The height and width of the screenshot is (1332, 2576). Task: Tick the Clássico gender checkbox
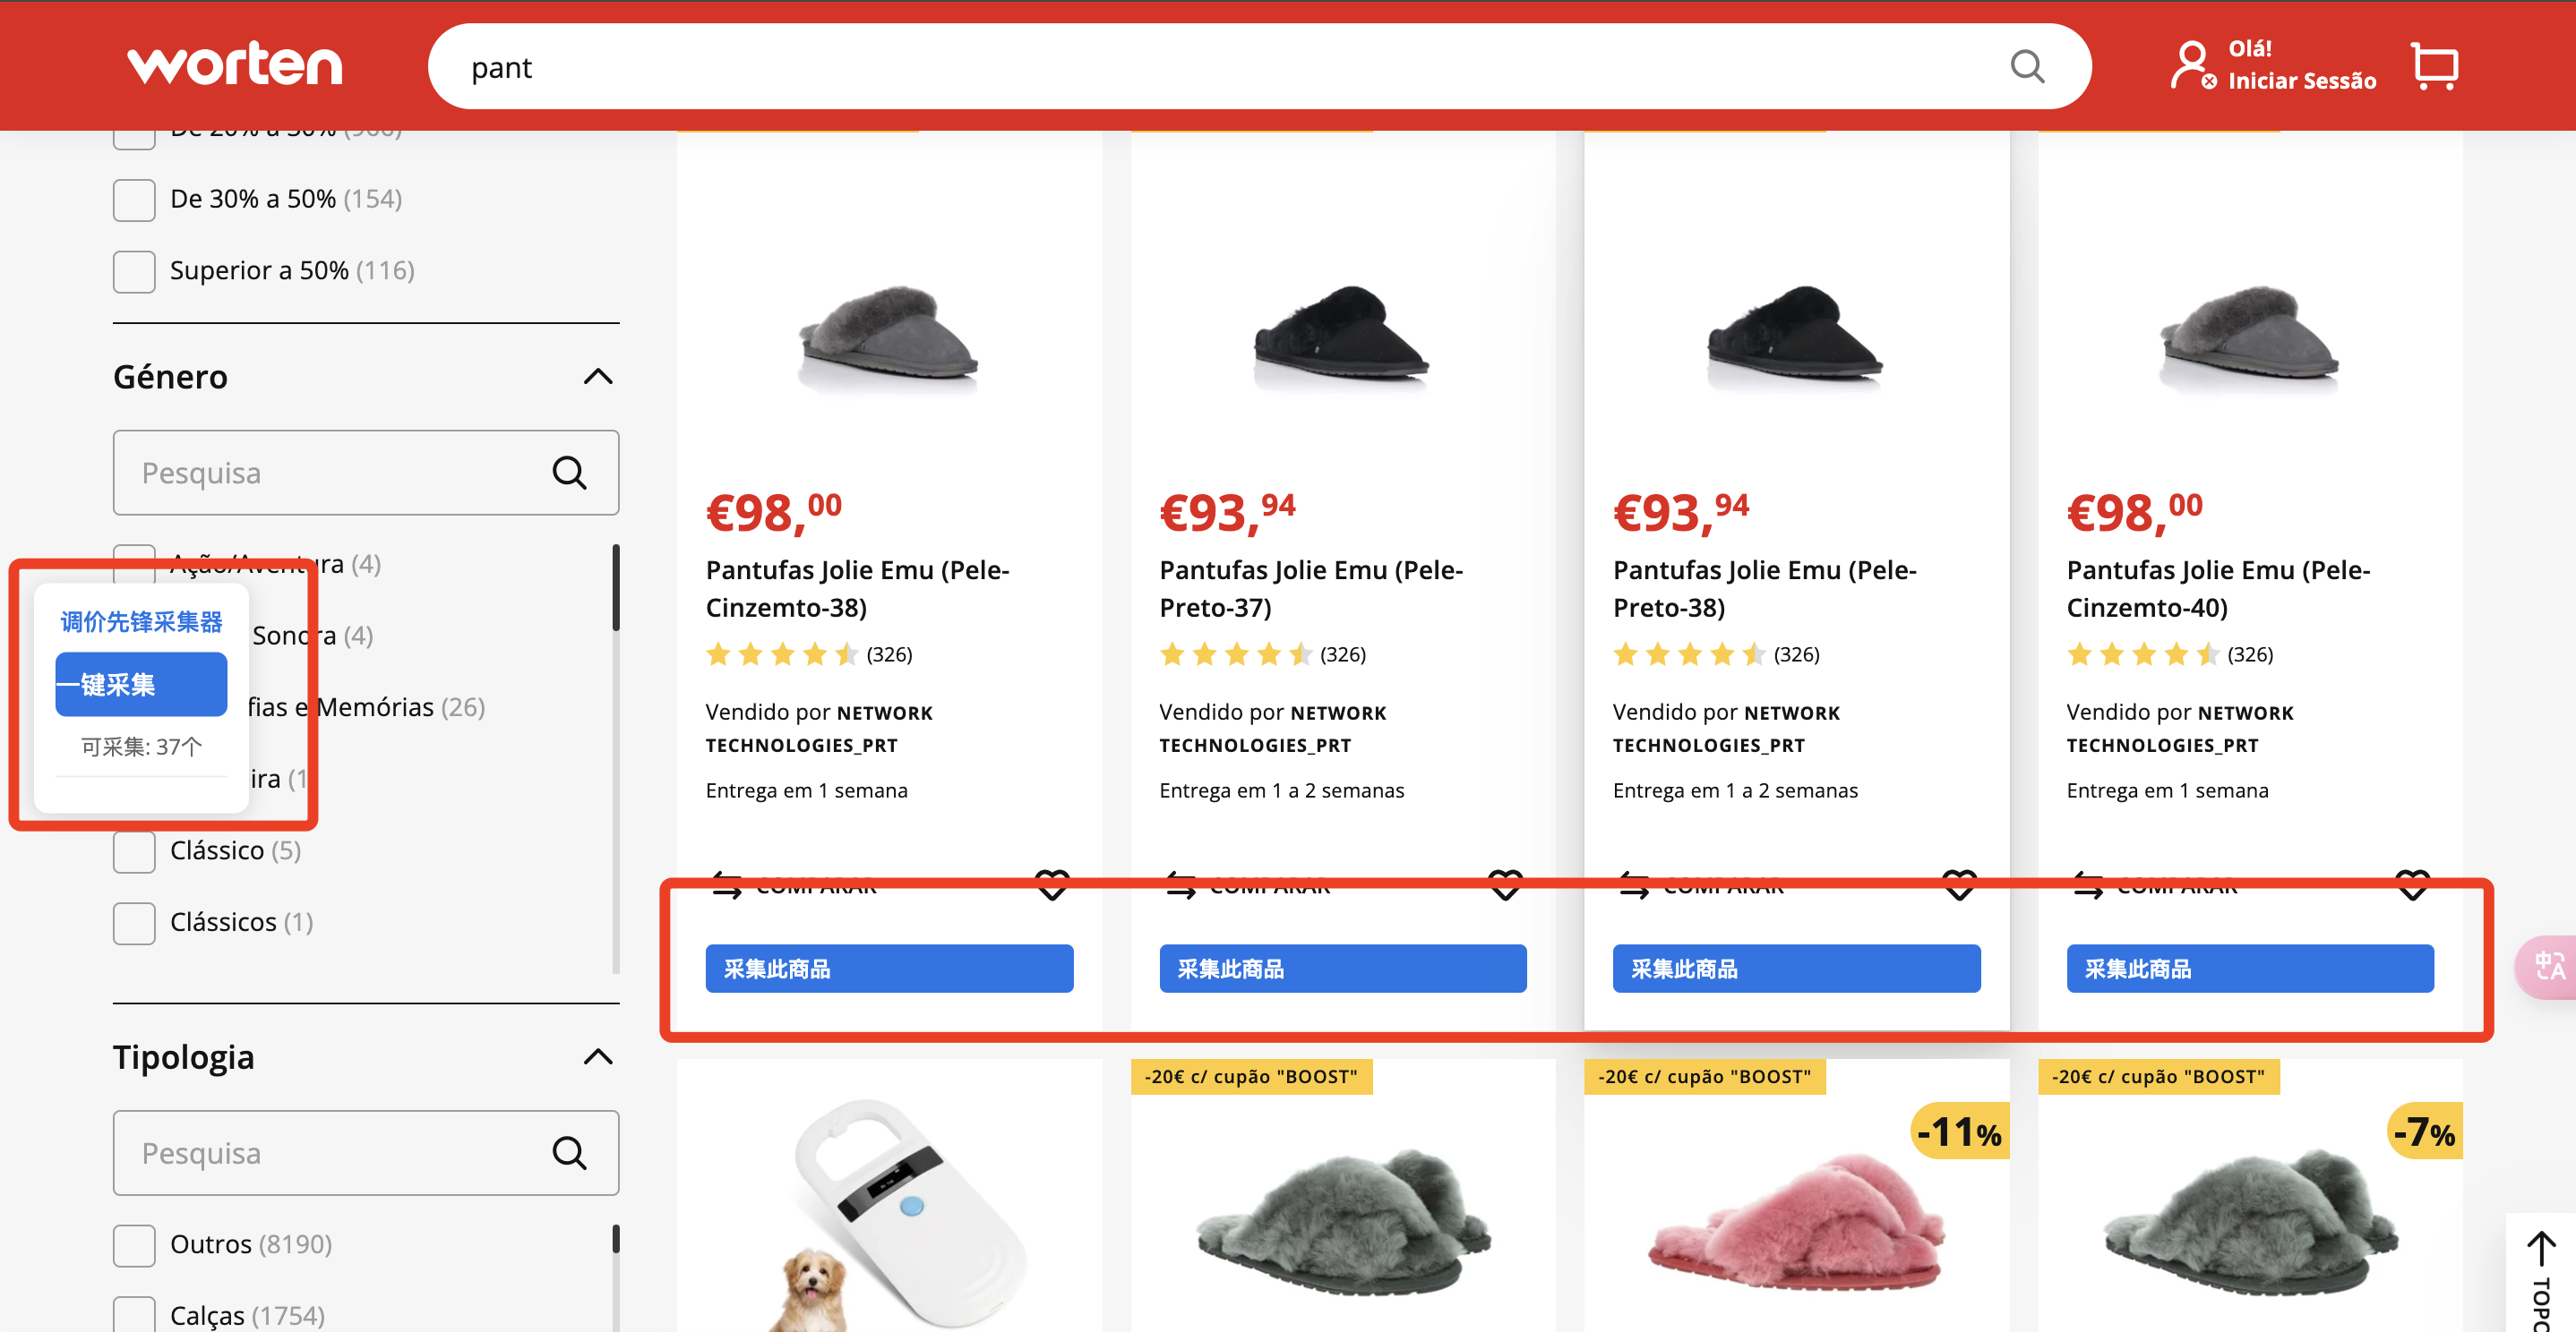(134, 851)
